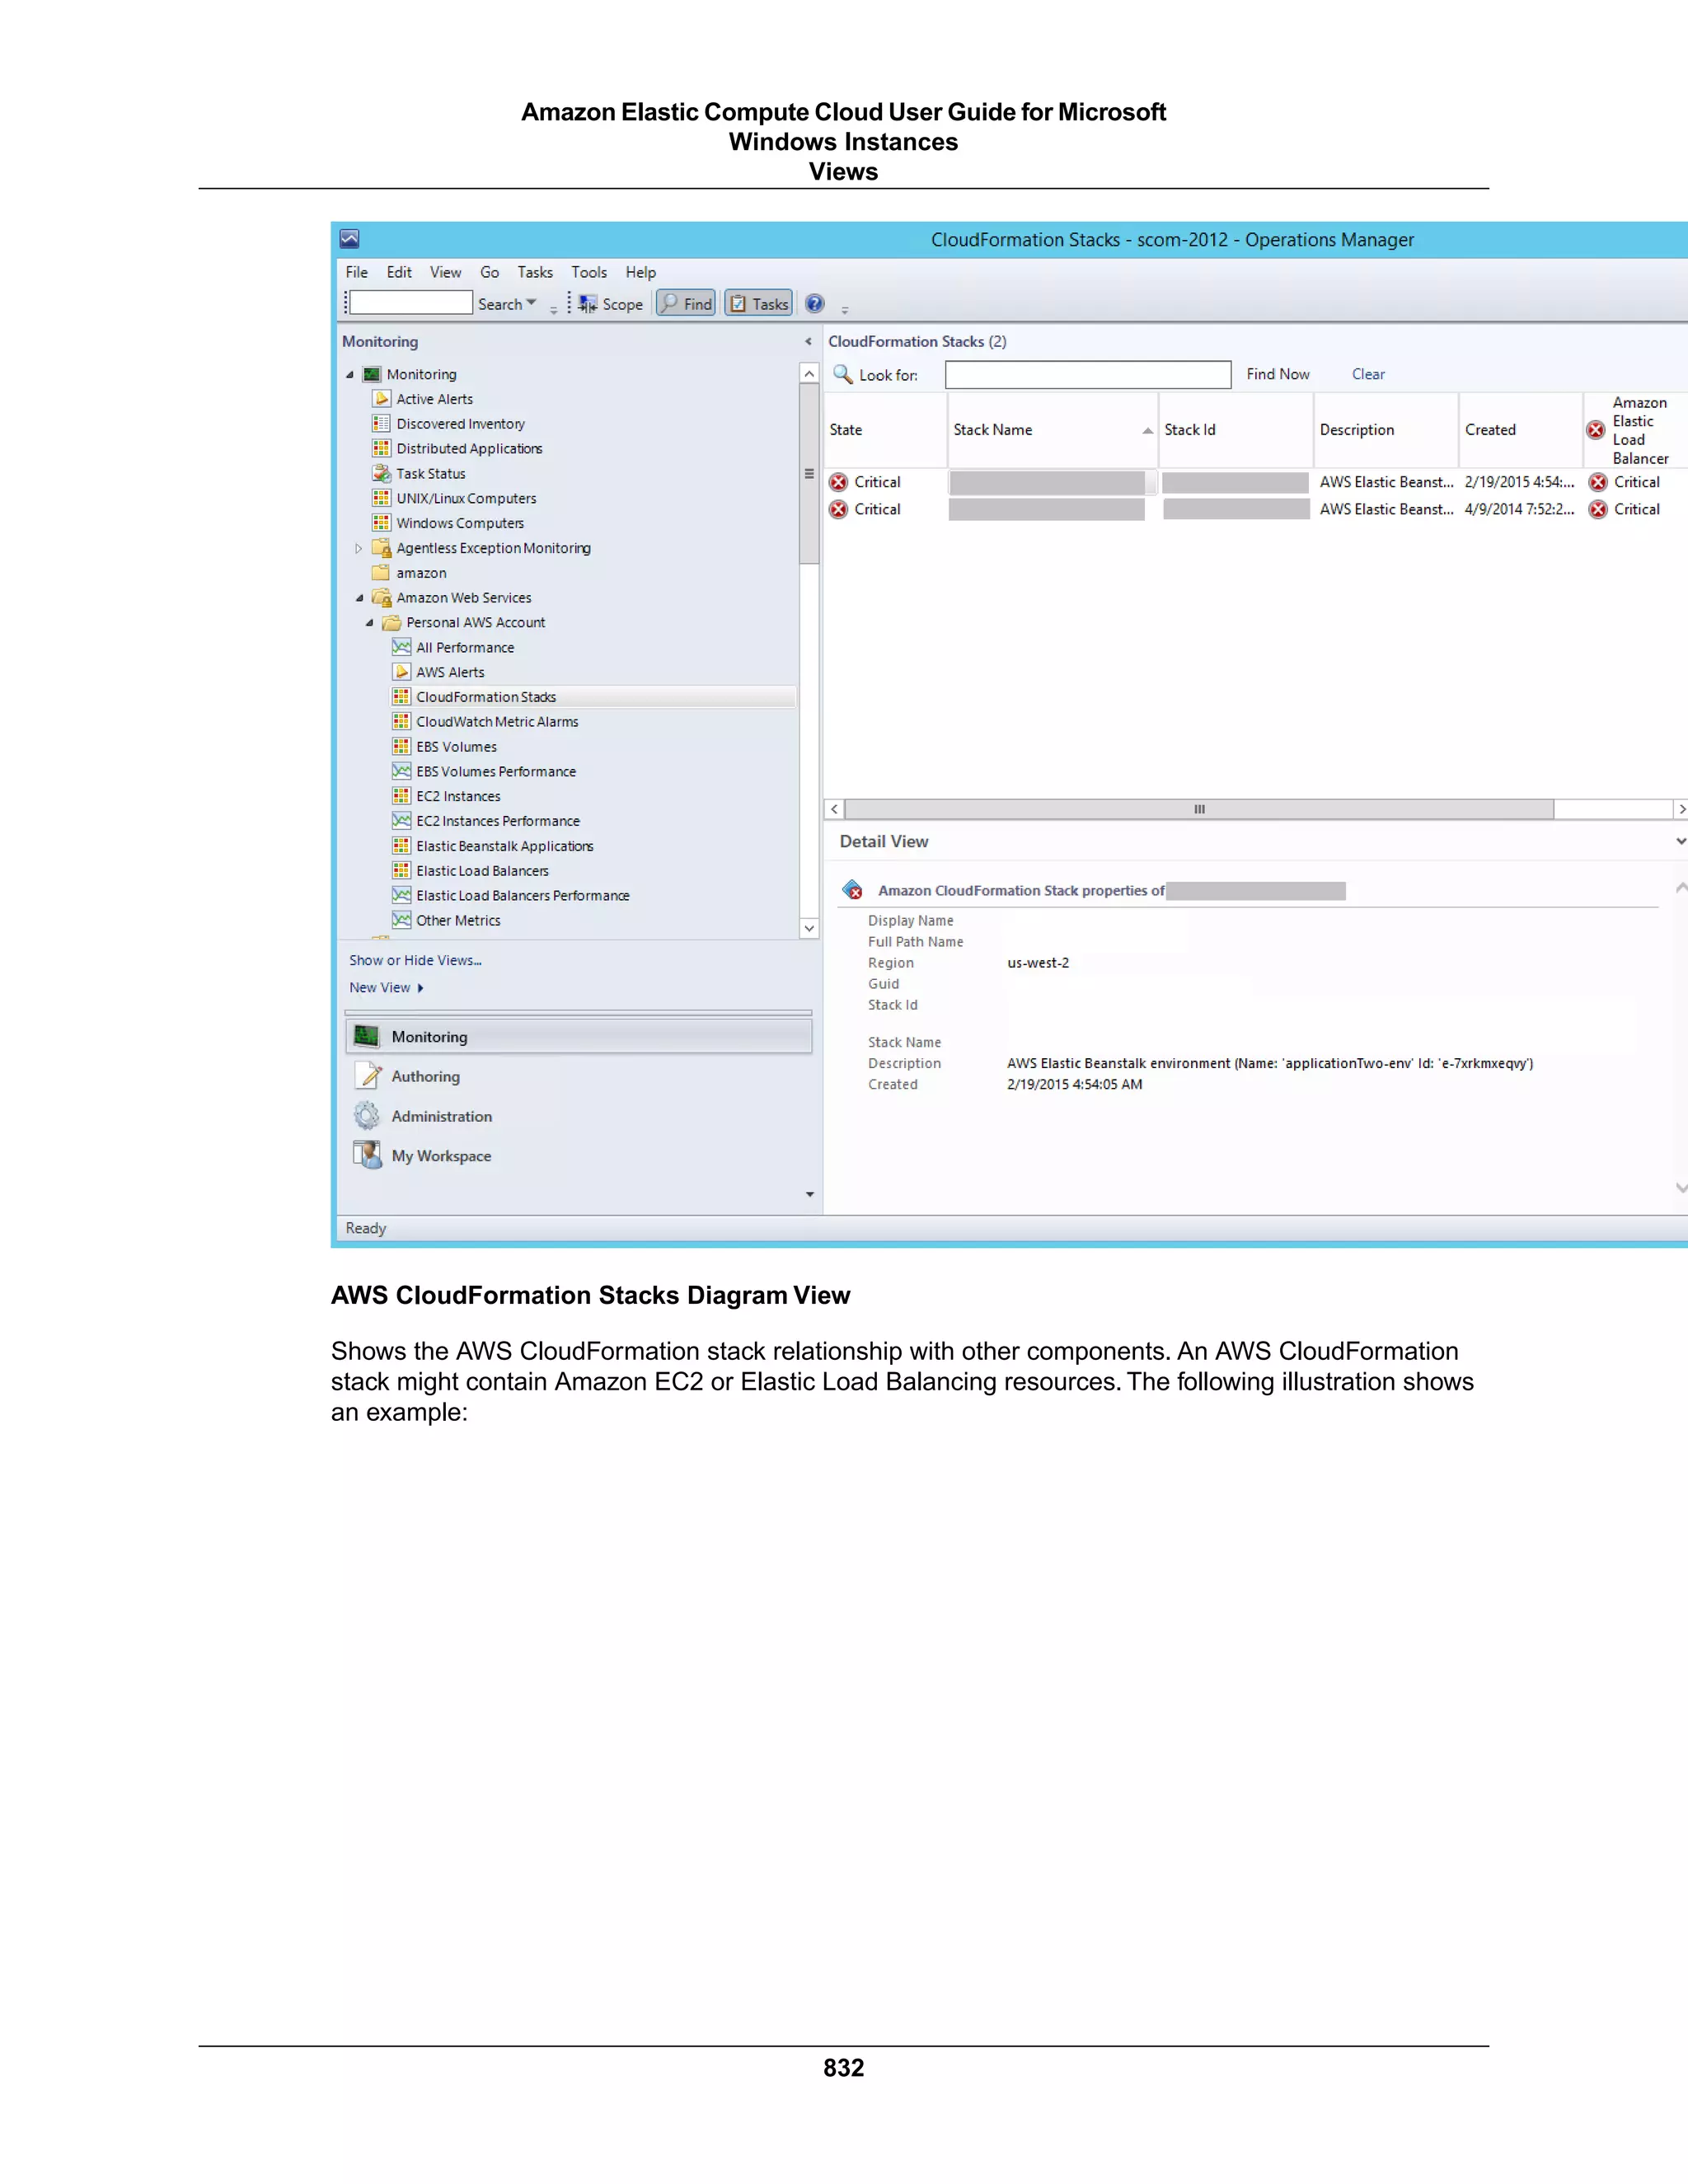
Task: Select the UNIX/Linux Computers icon
Action: [381, 498]
